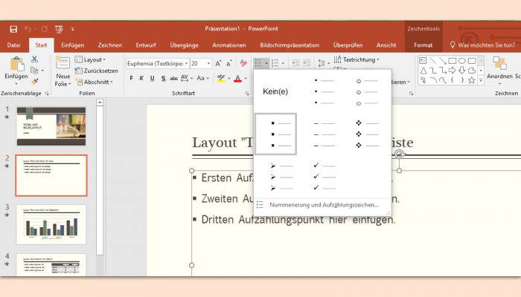
Task: Open Nummerierung und Aufzählungszeichen dialog
Action: click(x=322, y=205)
